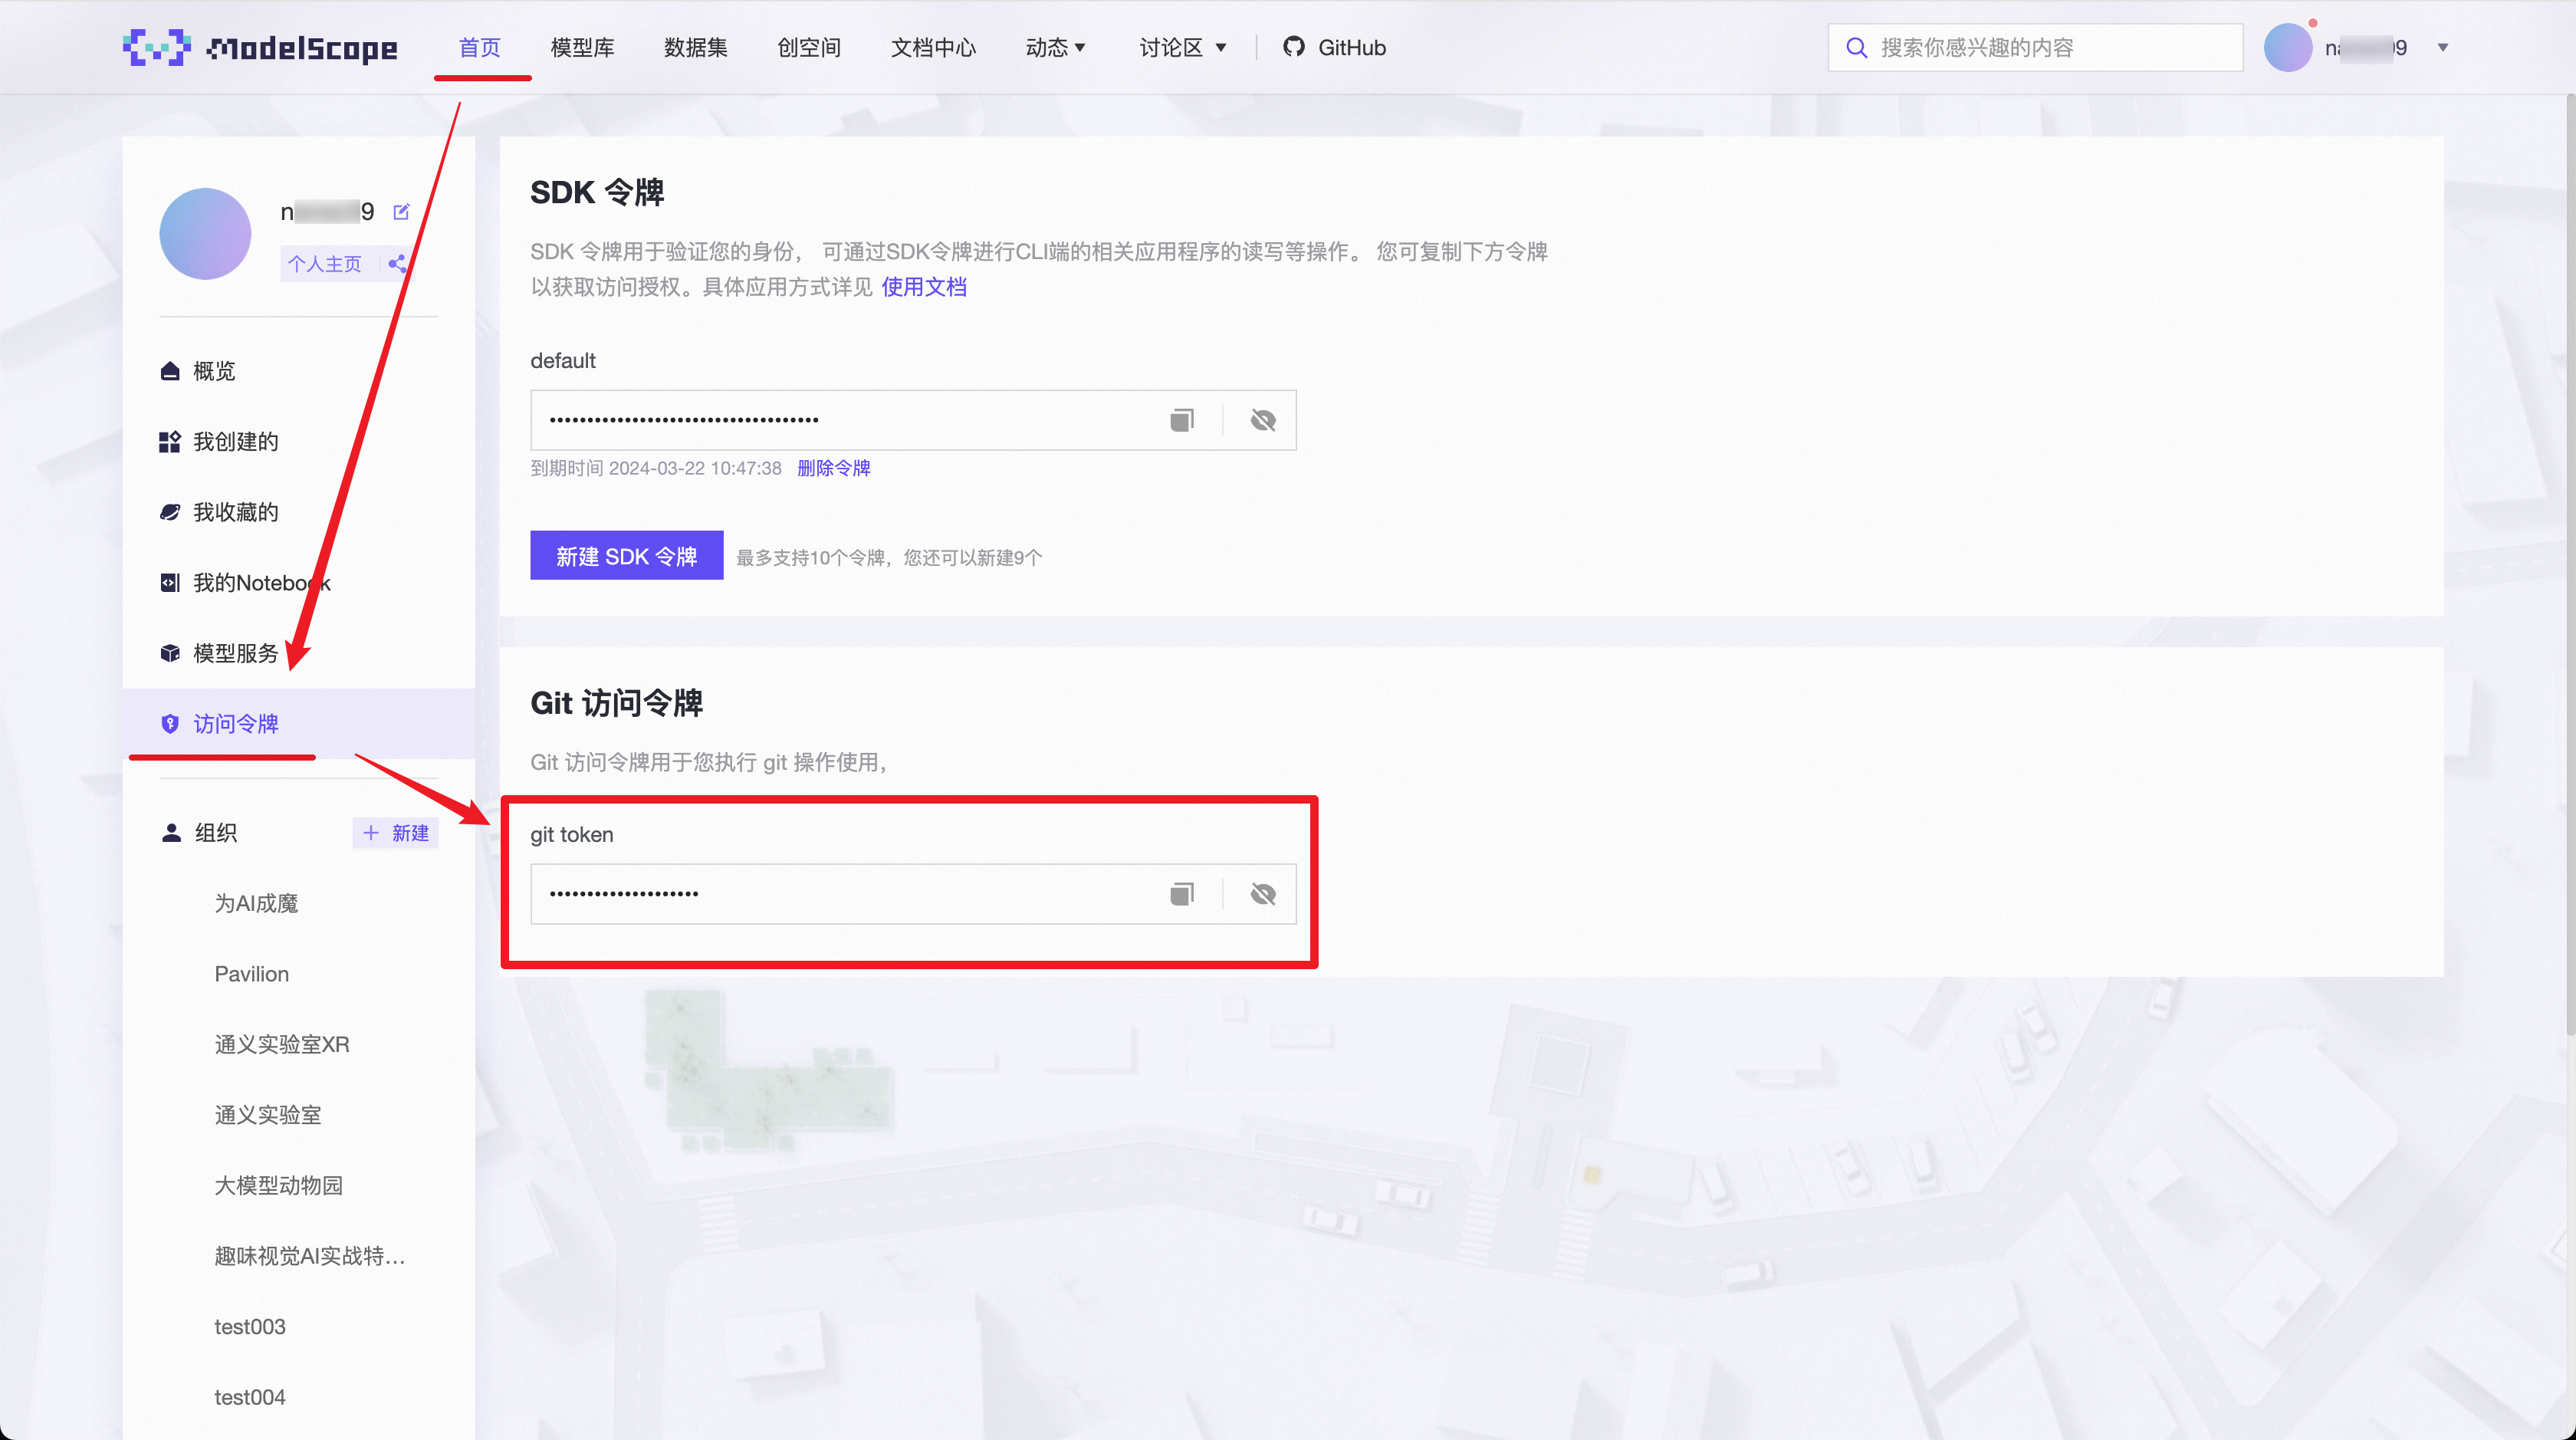Click the 新建 SDK 令牌 button
Screen dimensions: 2576x1440
coord(626,556)
